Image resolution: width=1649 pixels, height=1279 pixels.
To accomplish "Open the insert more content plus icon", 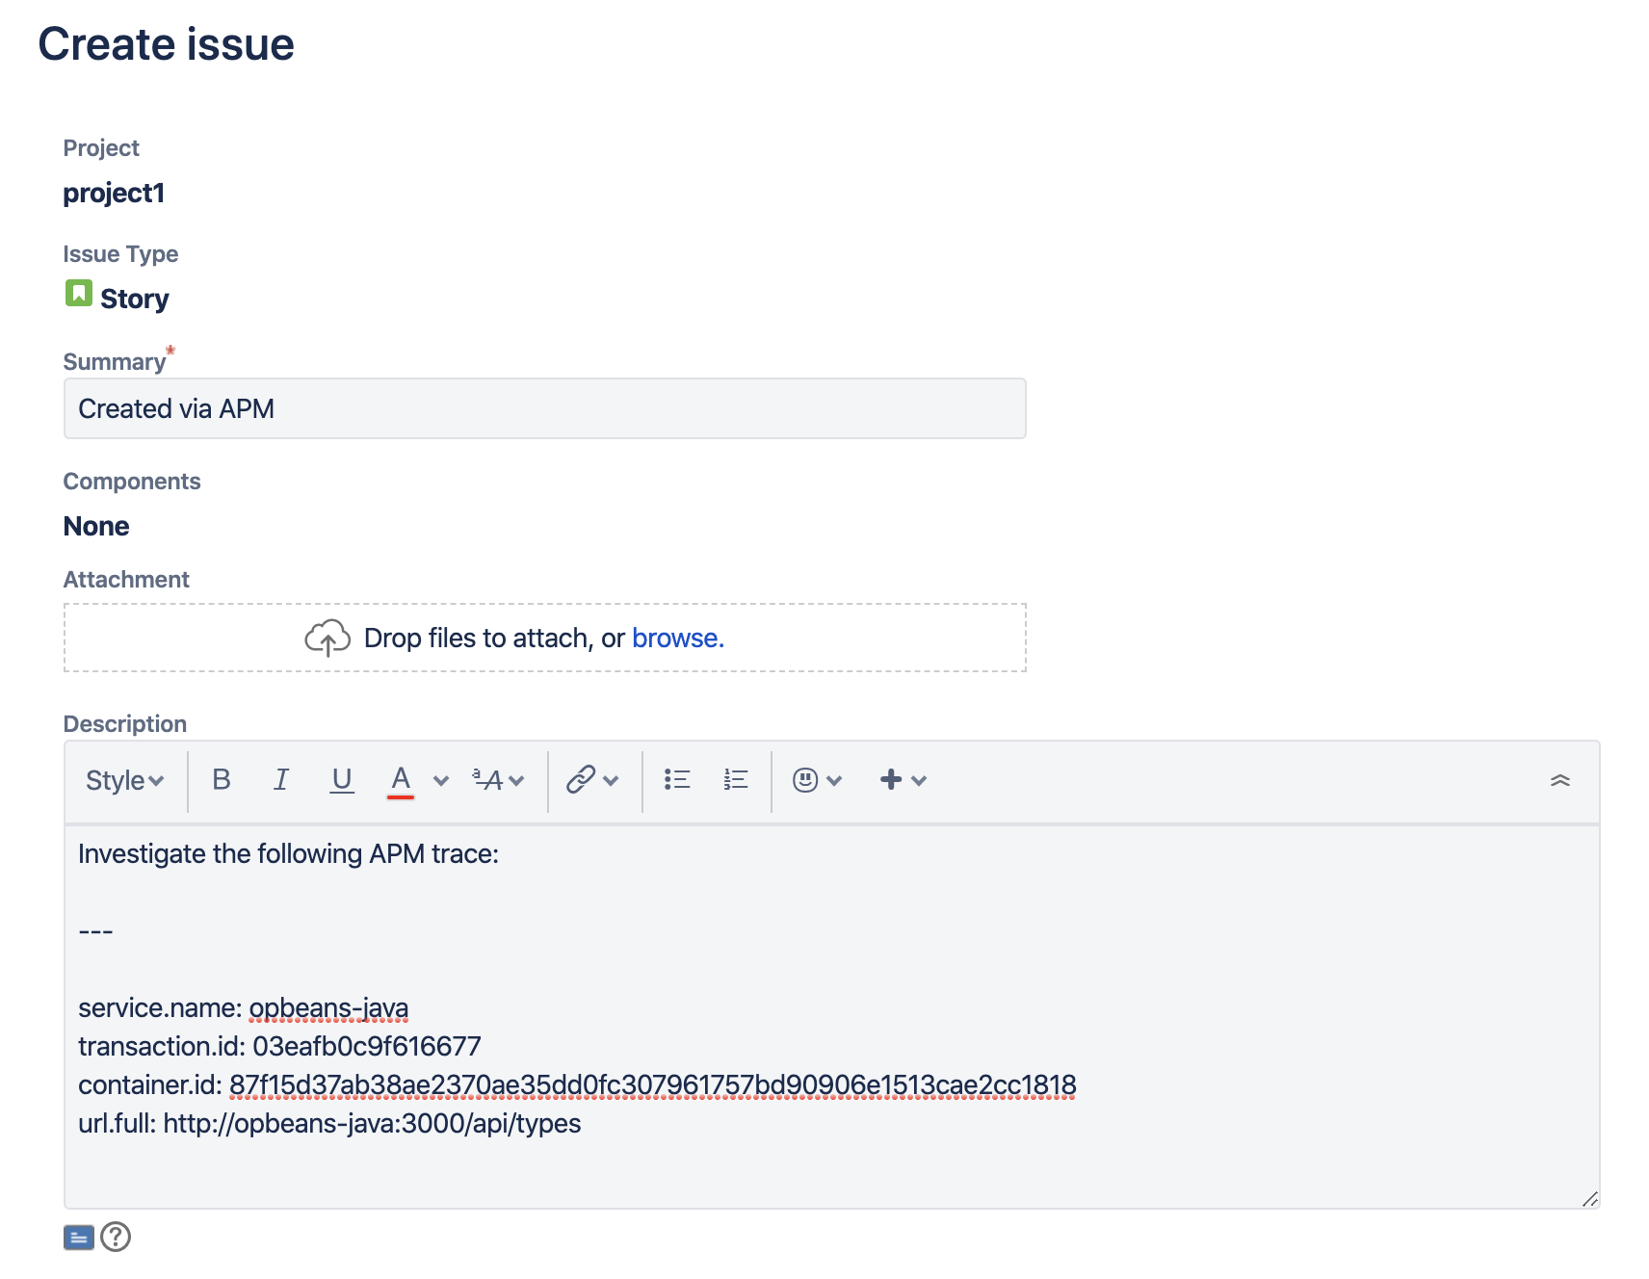I will 890,780.
